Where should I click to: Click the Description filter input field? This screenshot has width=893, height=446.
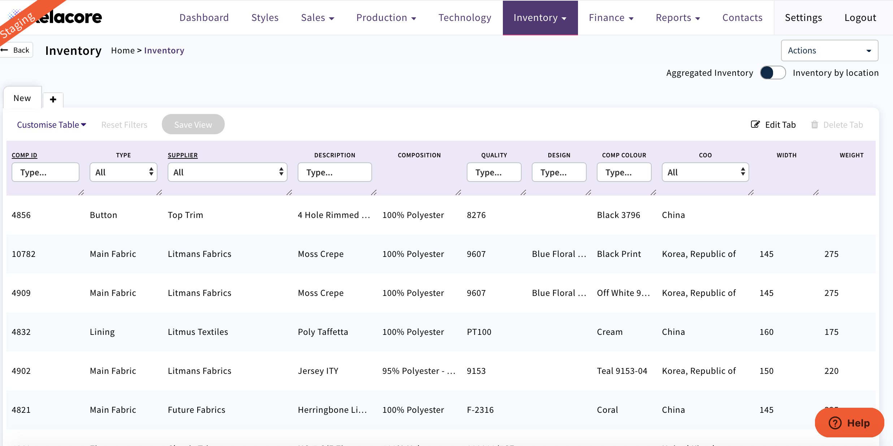[335, 172]
